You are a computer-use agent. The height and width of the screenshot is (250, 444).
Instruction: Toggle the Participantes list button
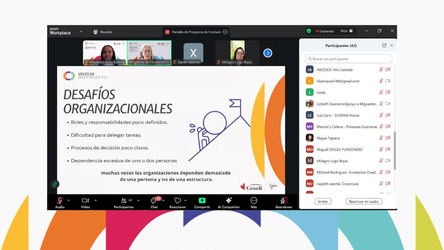[124, 202]
